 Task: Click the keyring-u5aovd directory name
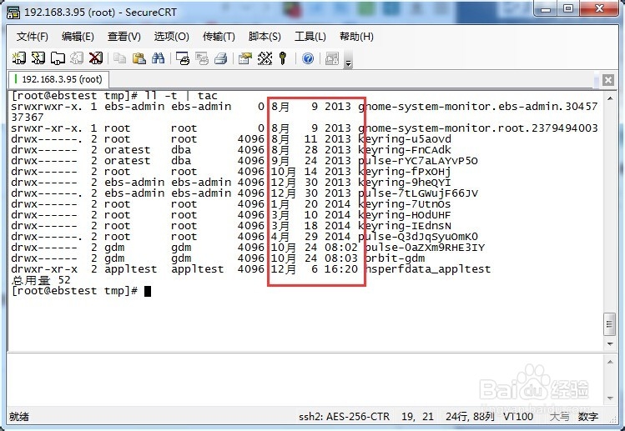[x=405, y=139]
